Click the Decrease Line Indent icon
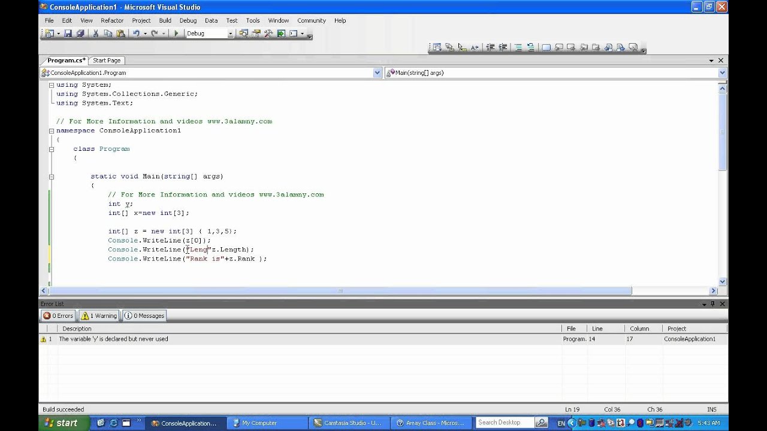Image resolution: width=767 pixels, height=431 pixels. click(x=490, y=47)
